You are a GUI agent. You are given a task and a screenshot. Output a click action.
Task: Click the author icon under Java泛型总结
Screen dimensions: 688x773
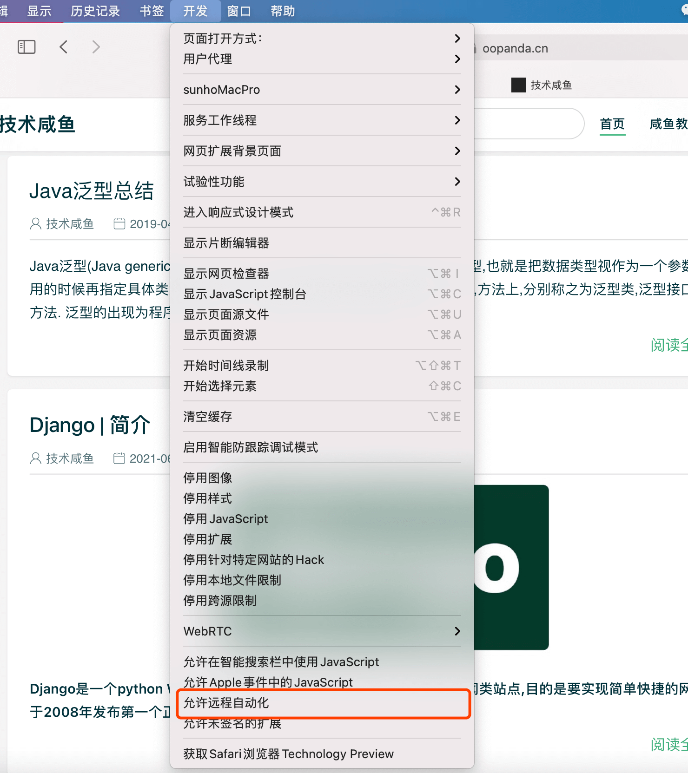click(x=35, y=224)
